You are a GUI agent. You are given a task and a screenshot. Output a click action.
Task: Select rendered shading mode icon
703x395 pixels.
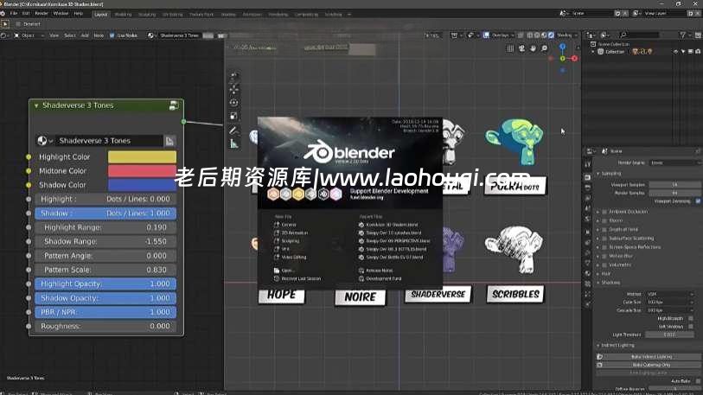click(x=551, y=35)
